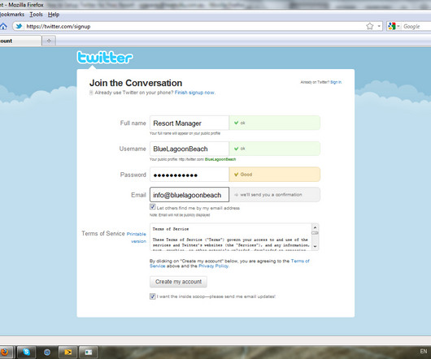The width and height of the screenshot is (431, 359).
Task: Click the green BlueLagoonBeach profile URL text
Action: point(220,159)
